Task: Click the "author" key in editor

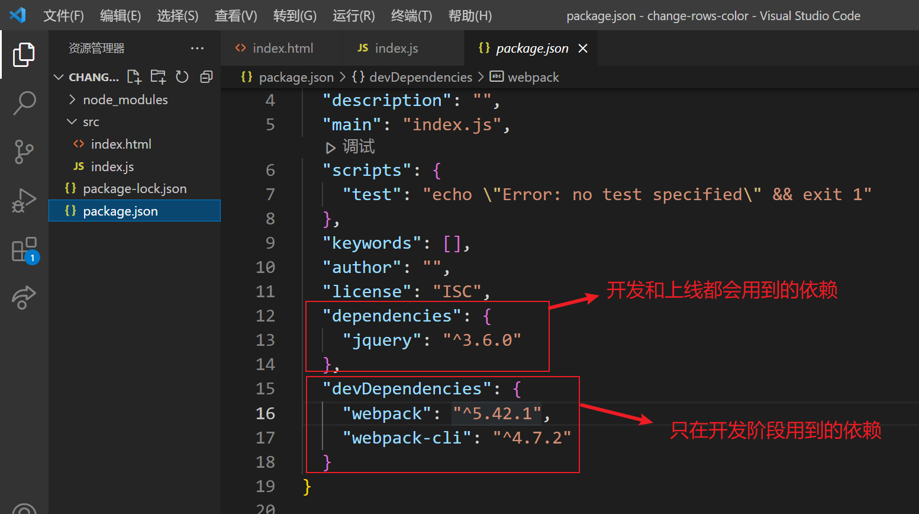Action: (362, 268)
